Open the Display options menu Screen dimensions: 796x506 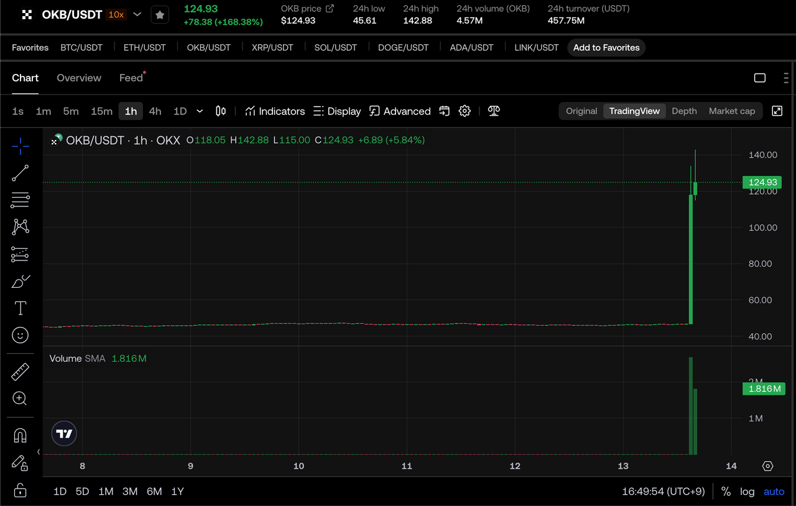[337, 111]
